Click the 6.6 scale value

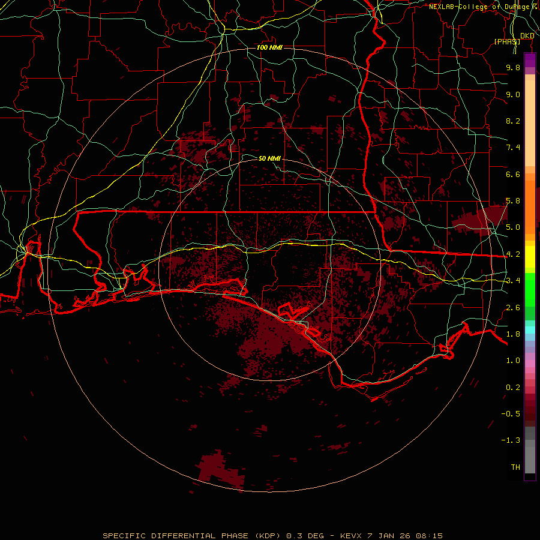pyautogui.click(x=513, y=174)
